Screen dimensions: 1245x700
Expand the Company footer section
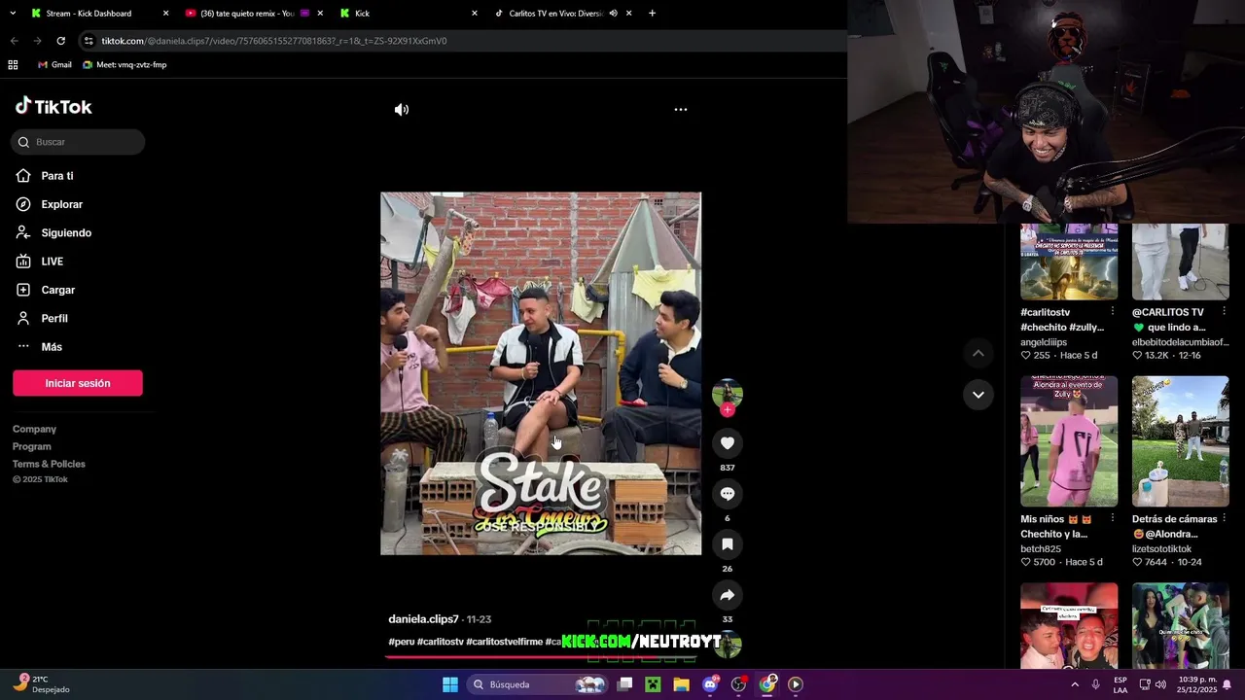pyautogui.click(x=34, y=429)
